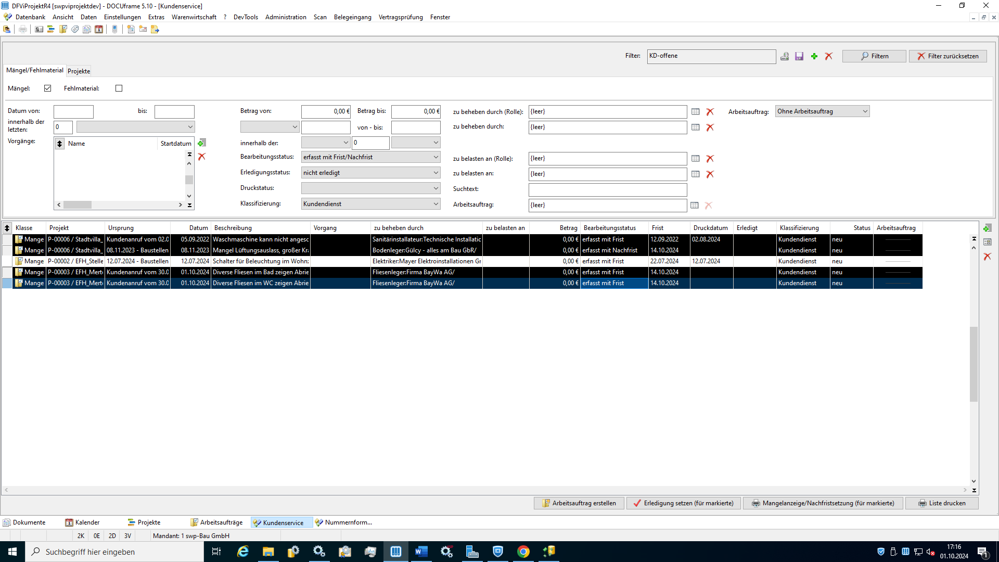
Task: Click Arbeitsauftrag erstellen button
Action: pos(579,503)
